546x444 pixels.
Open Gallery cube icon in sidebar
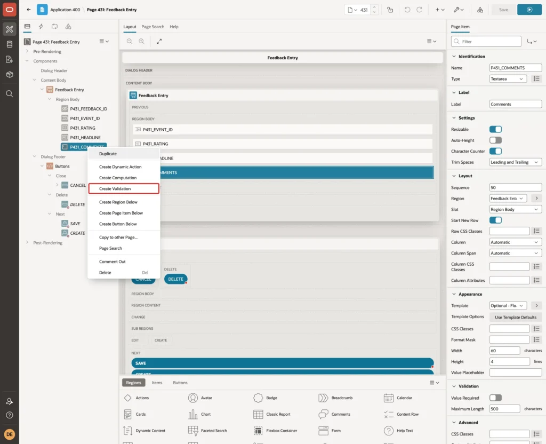10,74
